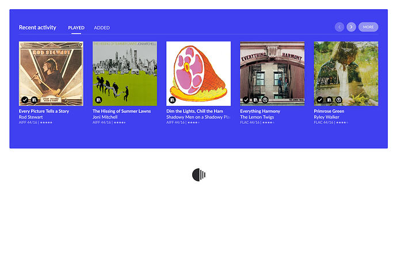Click the library badge on Dim the Lights, Chill the Ham
The height and width of the screenshot is (273, 397).
coord(173,100)
